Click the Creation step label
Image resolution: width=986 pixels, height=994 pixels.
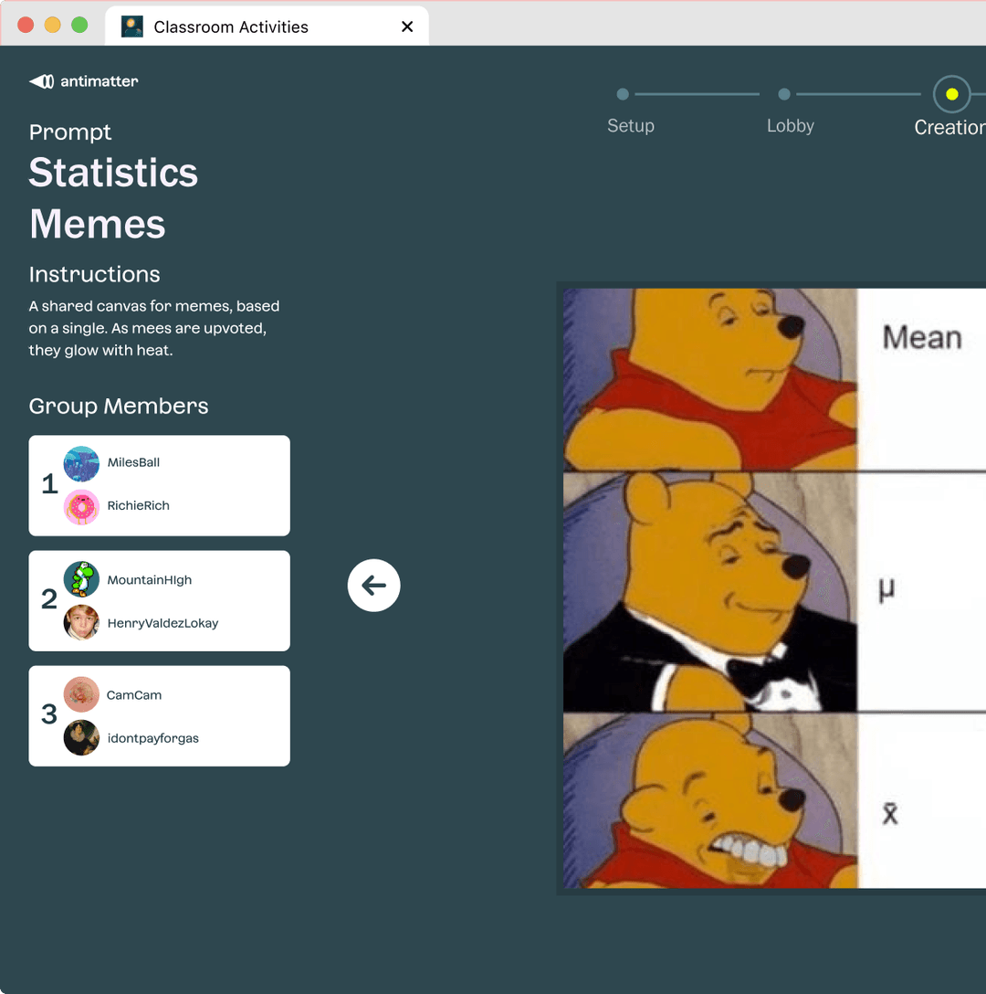coord(949,127)
